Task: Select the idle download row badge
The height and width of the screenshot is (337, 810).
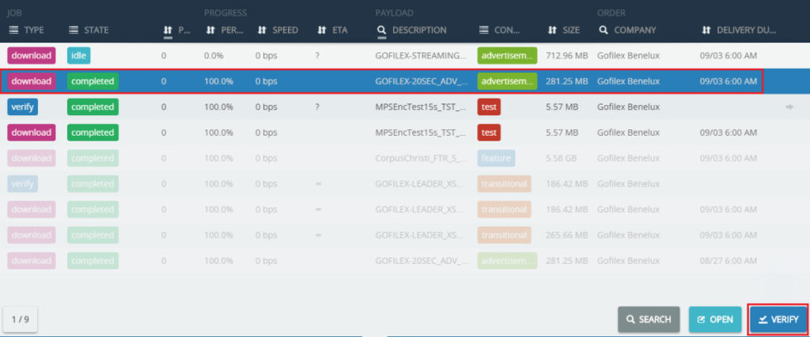Action: pos(32,56)
